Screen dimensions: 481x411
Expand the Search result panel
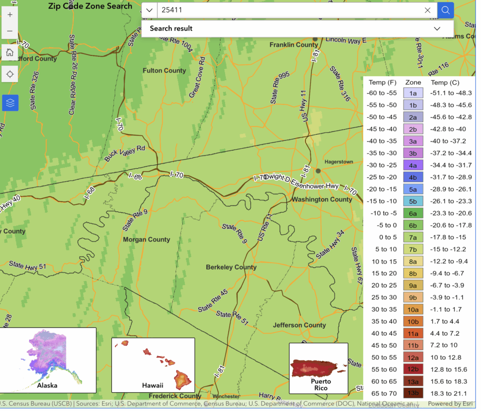point(437,29)
